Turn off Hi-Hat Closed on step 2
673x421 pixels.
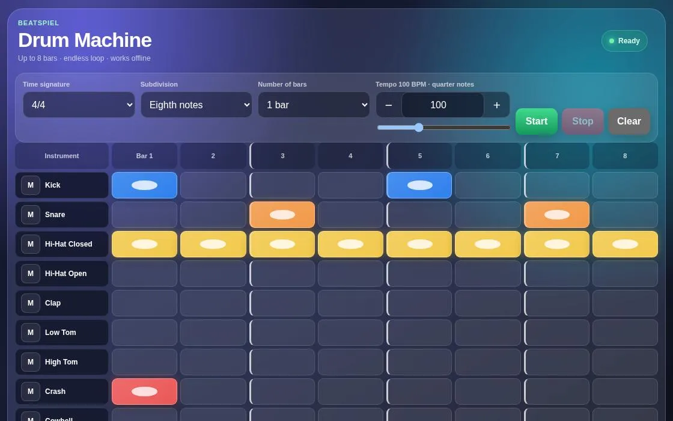(x=213, y=244)
